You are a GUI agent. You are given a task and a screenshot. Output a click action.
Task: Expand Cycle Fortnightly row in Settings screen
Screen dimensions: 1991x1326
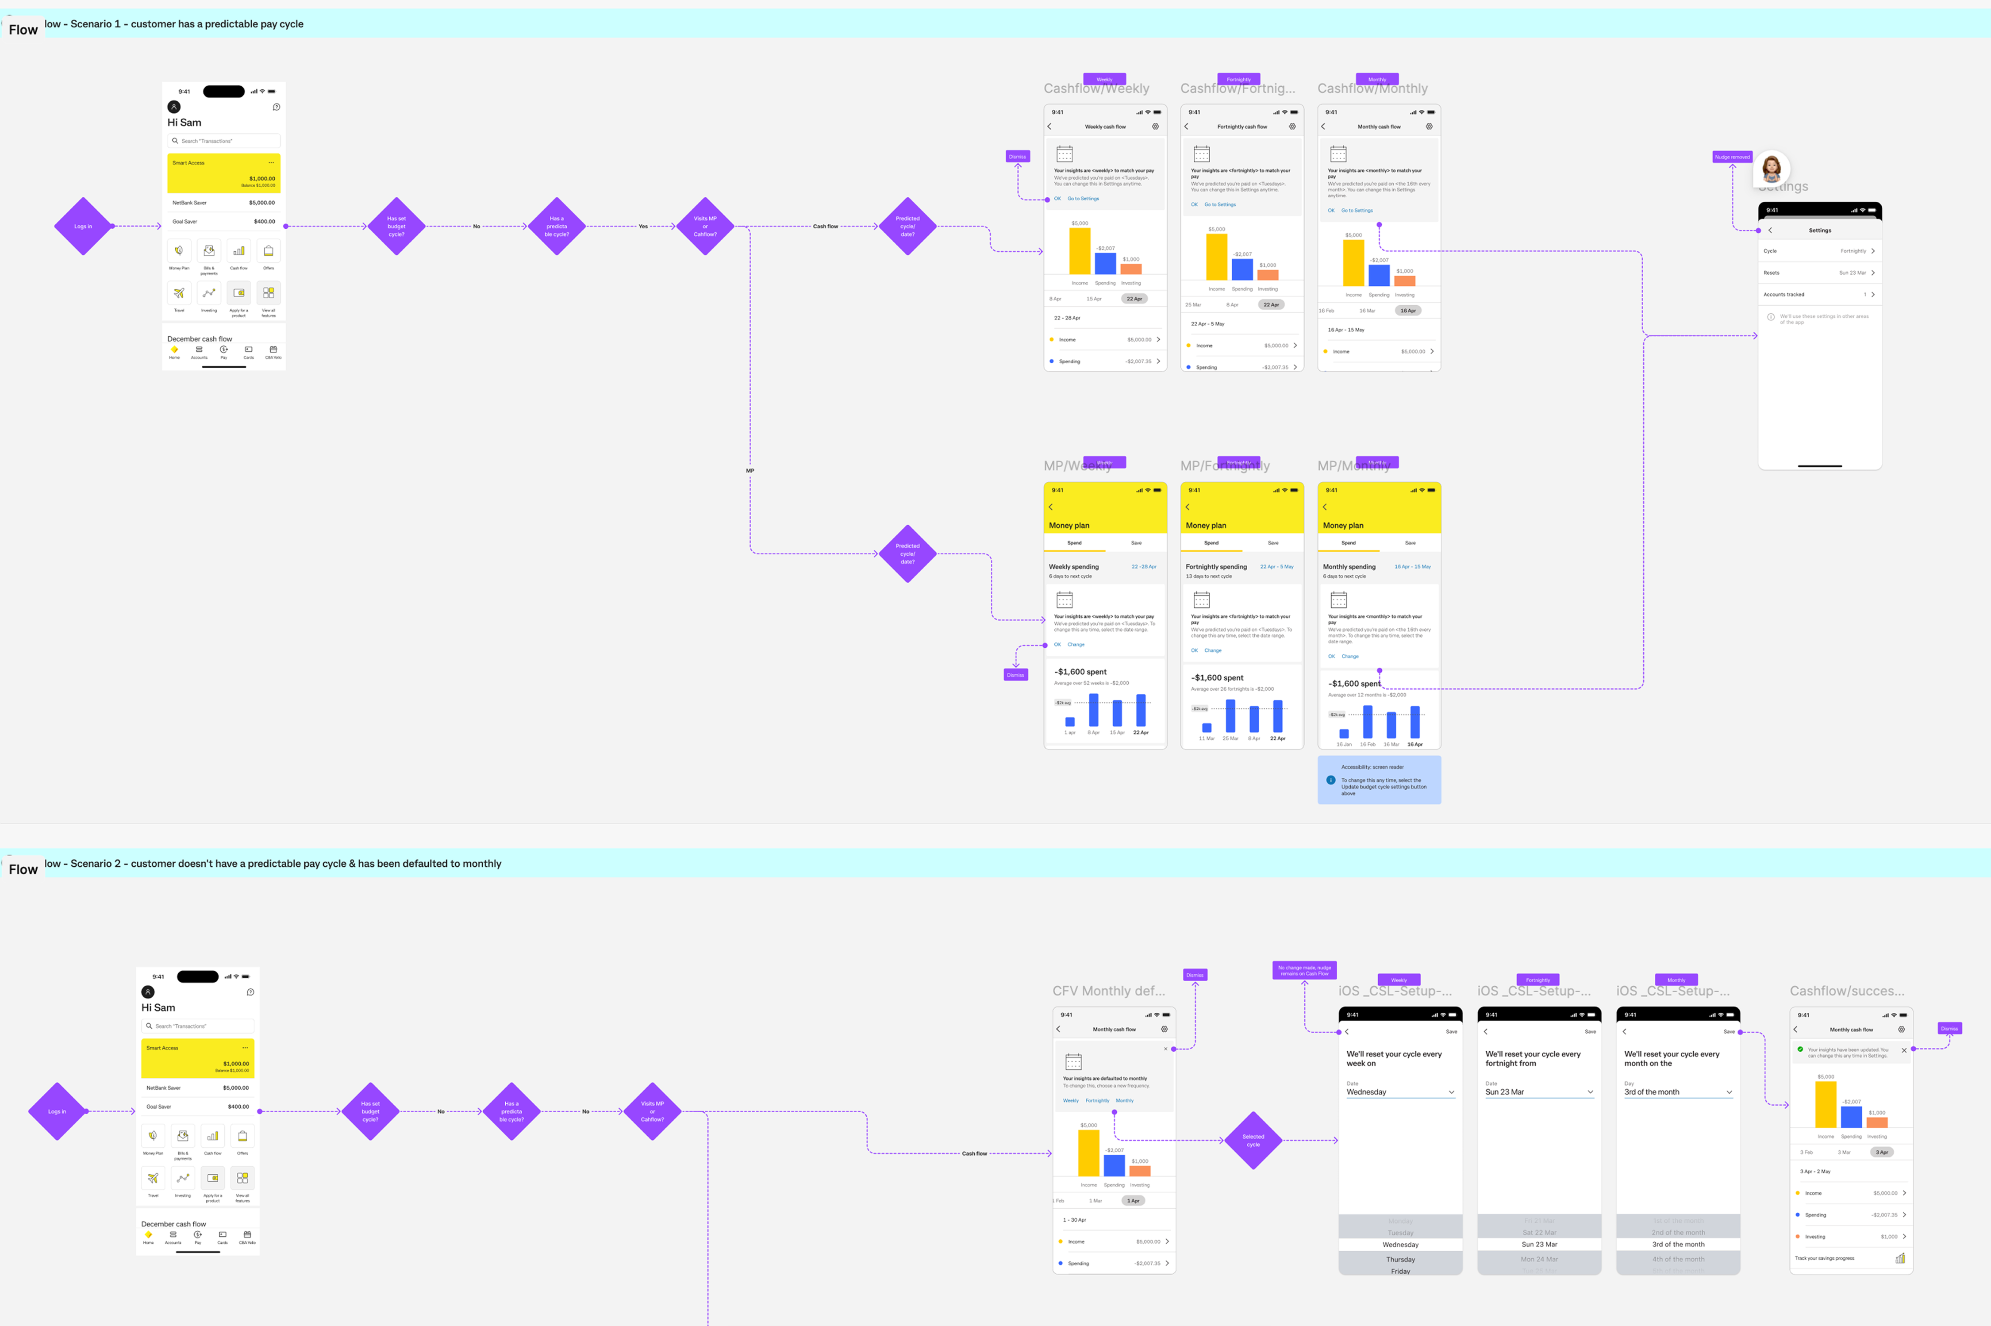[1819, 251]
